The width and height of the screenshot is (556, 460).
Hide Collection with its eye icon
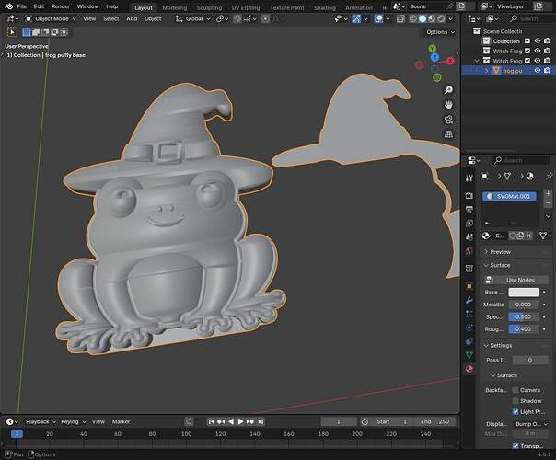click(538, 41)
